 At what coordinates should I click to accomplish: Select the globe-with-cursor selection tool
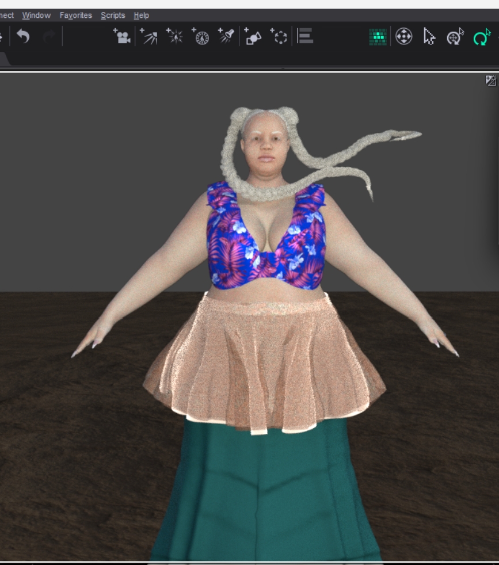coord(455,37)
